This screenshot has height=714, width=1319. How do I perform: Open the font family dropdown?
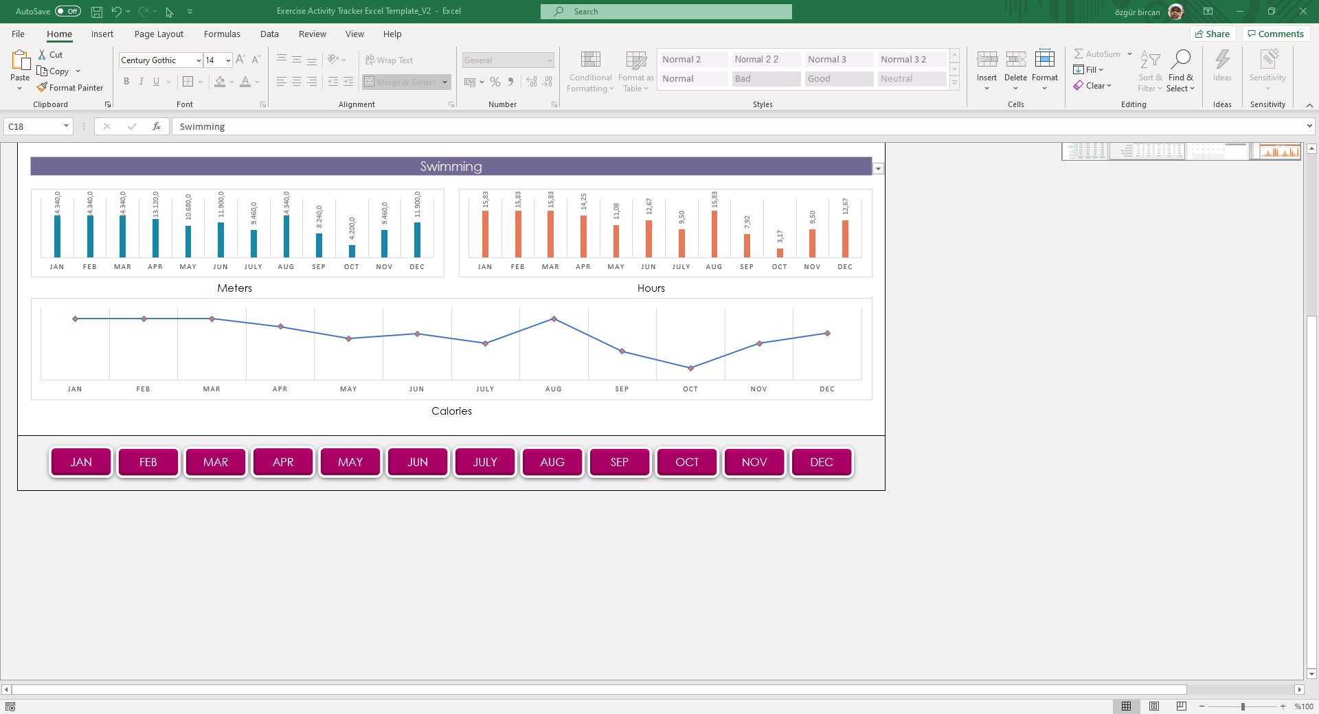pos(198,60)
